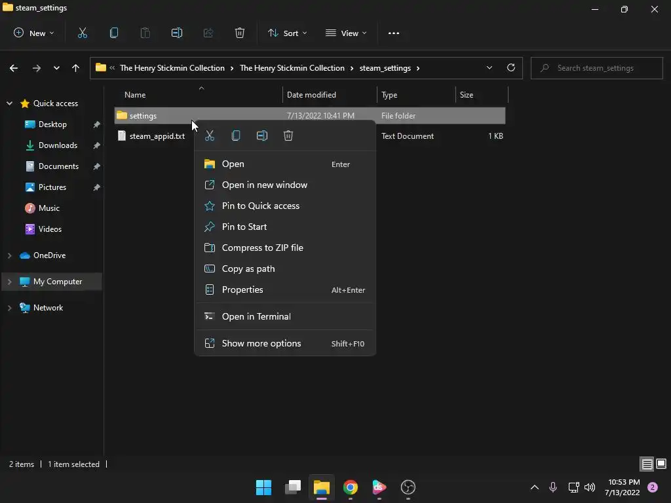Select Open in Terminal
Viewport: 671px width, 503px height.
pyautogui.click(x=285, y=316)
